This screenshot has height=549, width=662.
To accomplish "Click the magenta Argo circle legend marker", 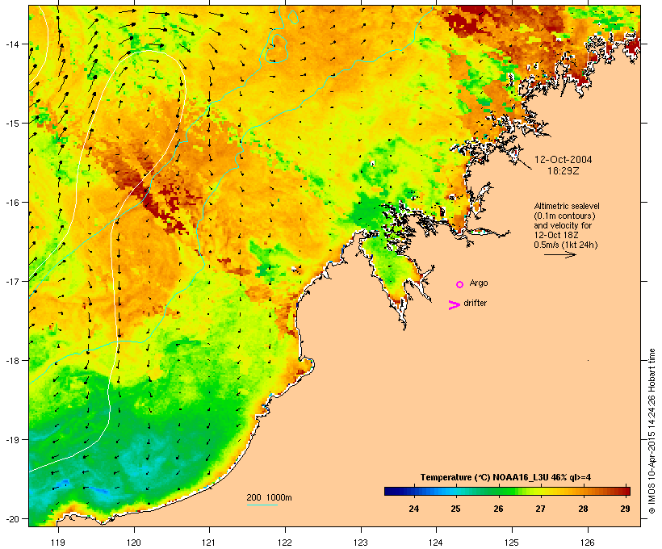I will pyautogui.click(x=460, y=284).
